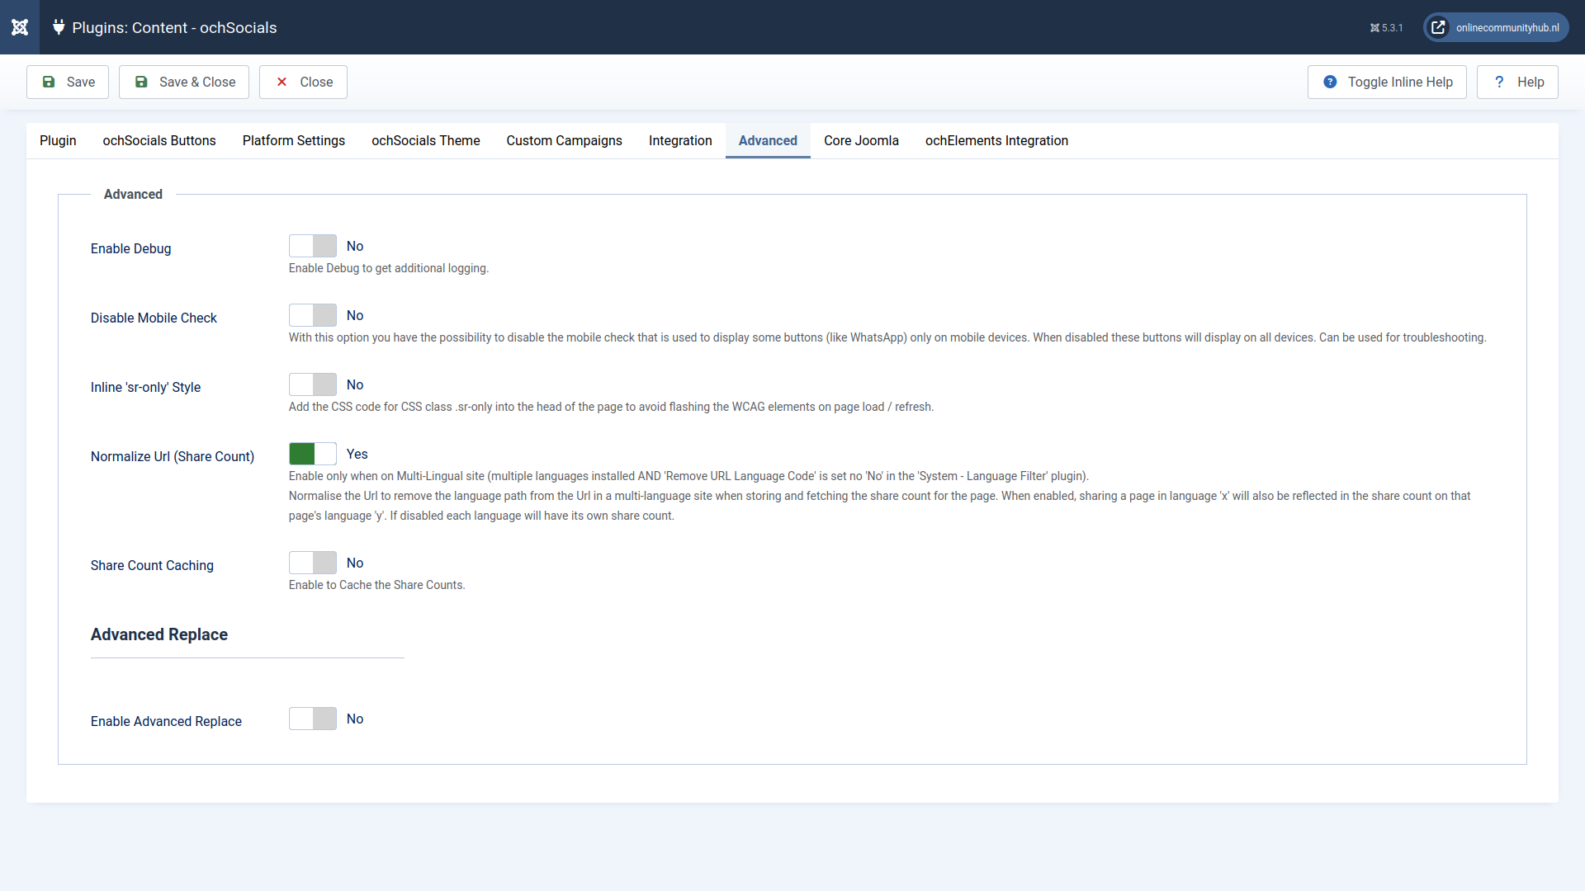Click the Enable Debug field label
Screen dimensions: 1585x891
pyautogui.click(x=131, y=248)
